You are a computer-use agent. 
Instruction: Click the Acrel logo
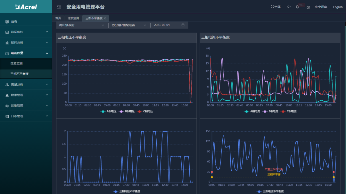26,7
